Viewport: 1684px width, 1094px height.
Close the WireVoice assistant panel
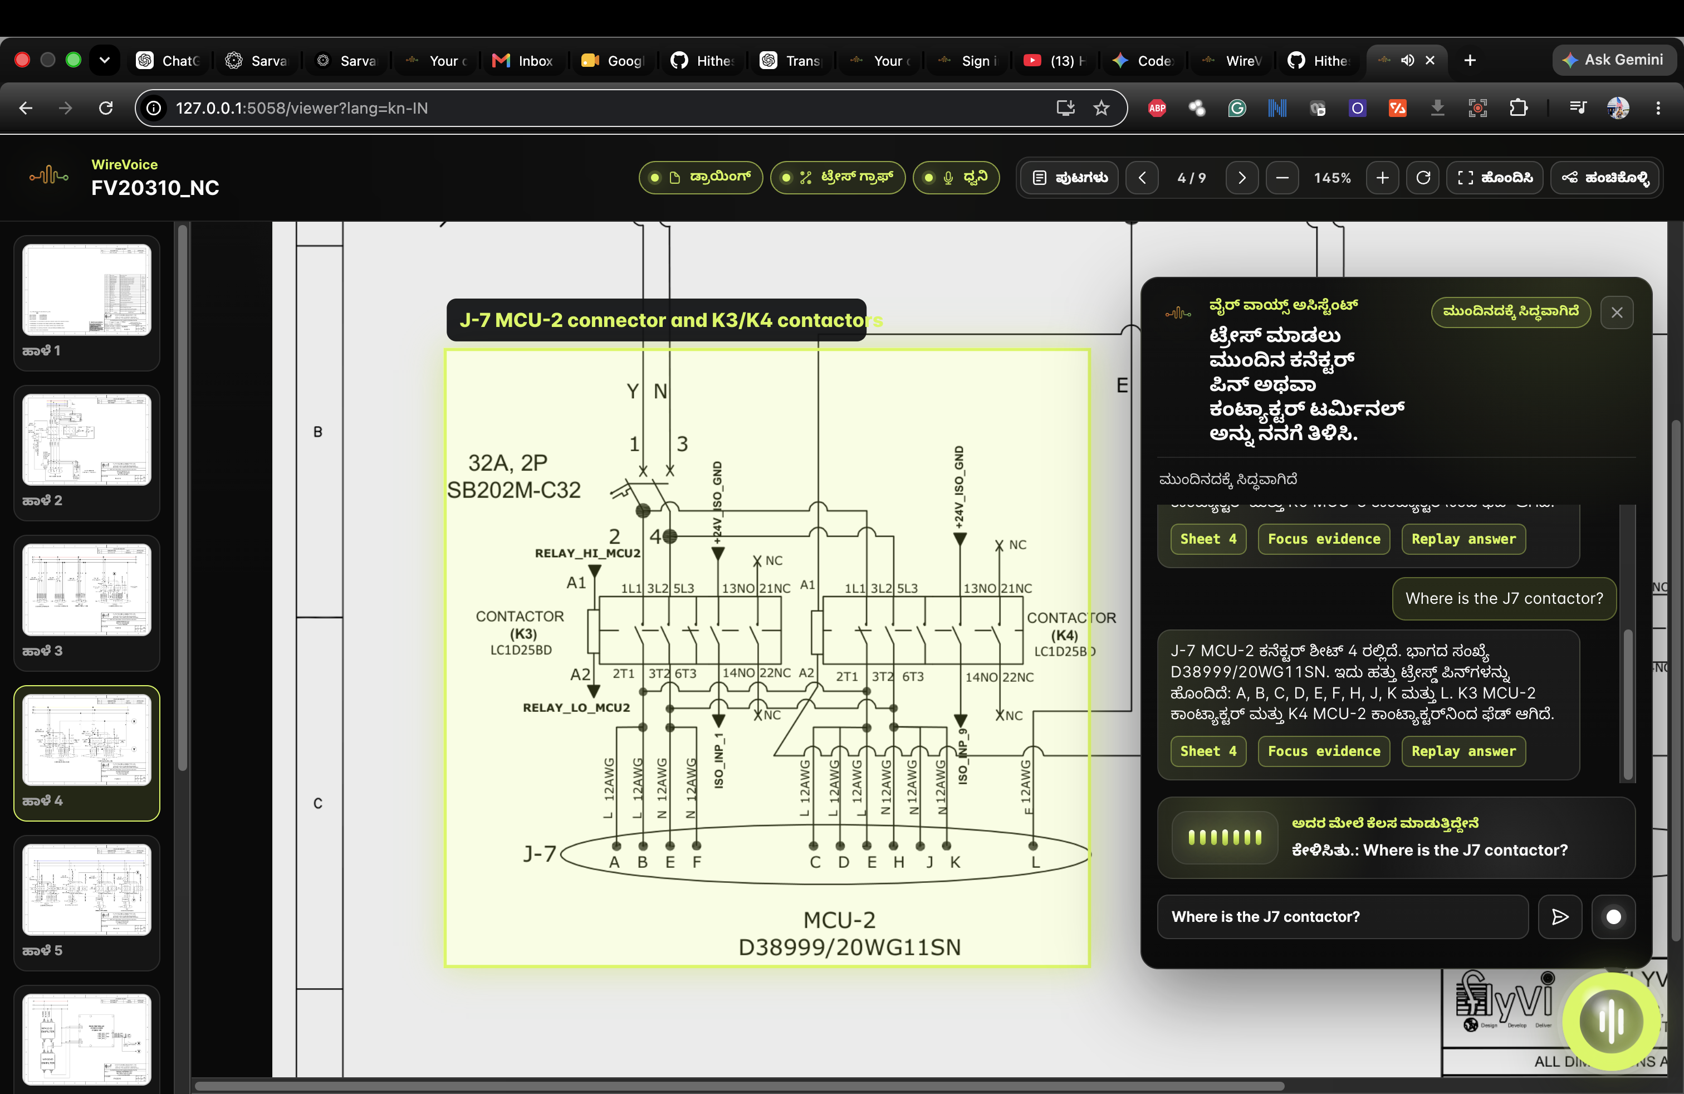1617,313
